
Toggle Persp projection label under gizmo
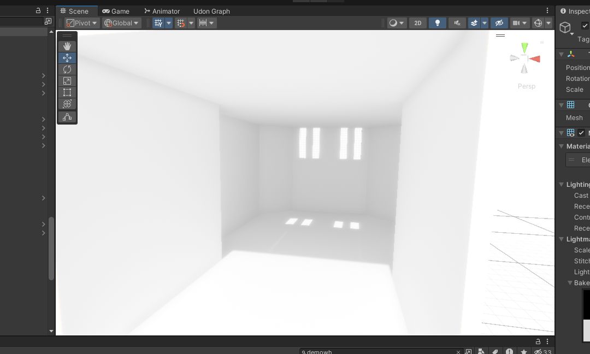coord(527,86)
